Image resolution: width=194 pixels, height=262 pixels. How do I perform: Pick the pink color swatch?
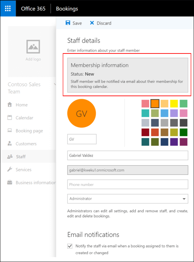point(145,104)
